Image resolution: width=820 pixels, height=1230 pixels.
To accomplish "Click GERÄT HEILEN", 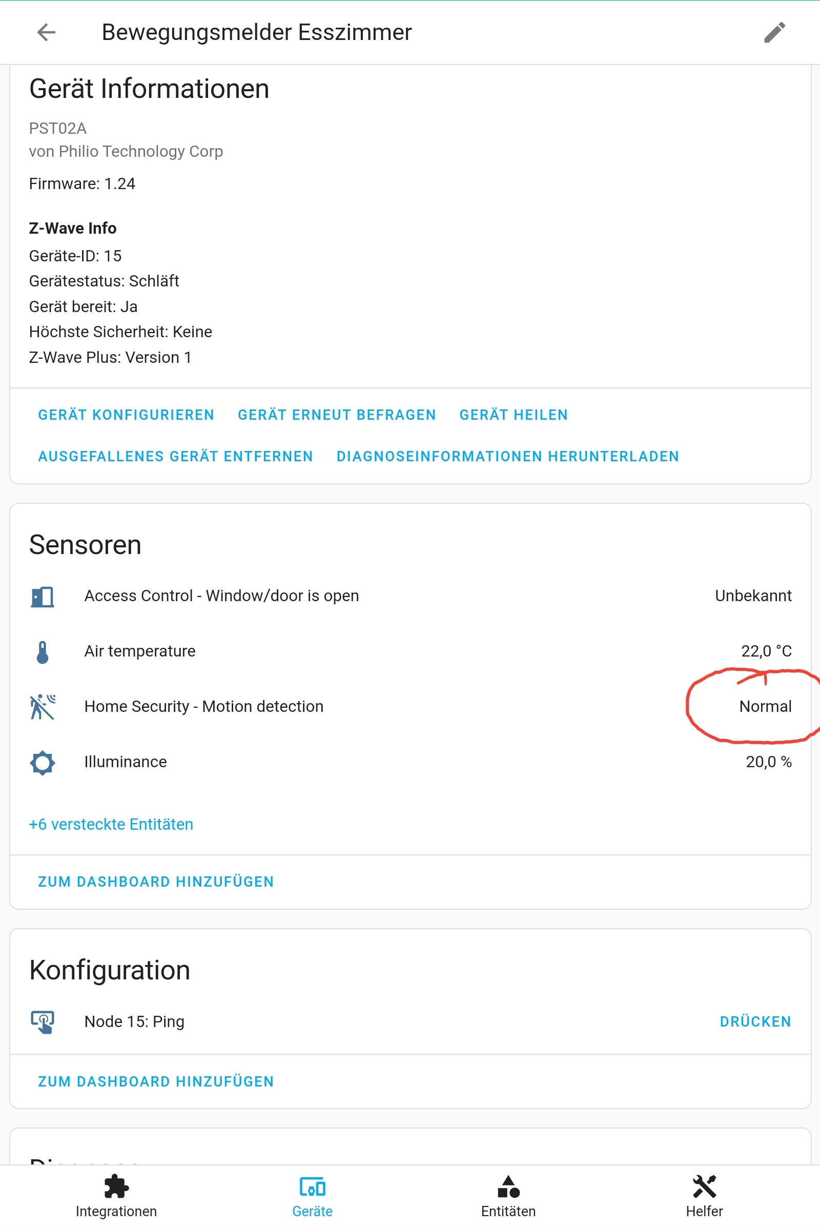I will (x=513, y=415).
